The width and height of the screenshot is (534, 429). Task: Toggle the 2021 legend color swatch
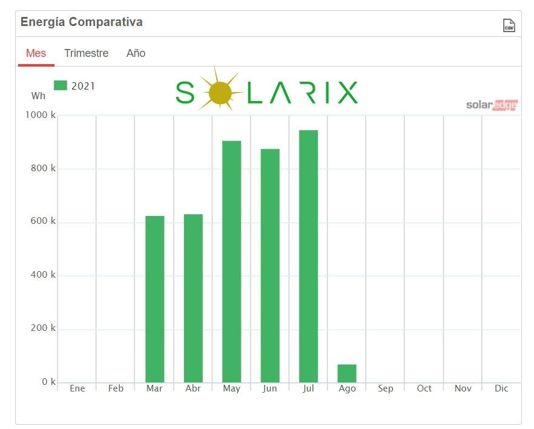pos(61,85)
